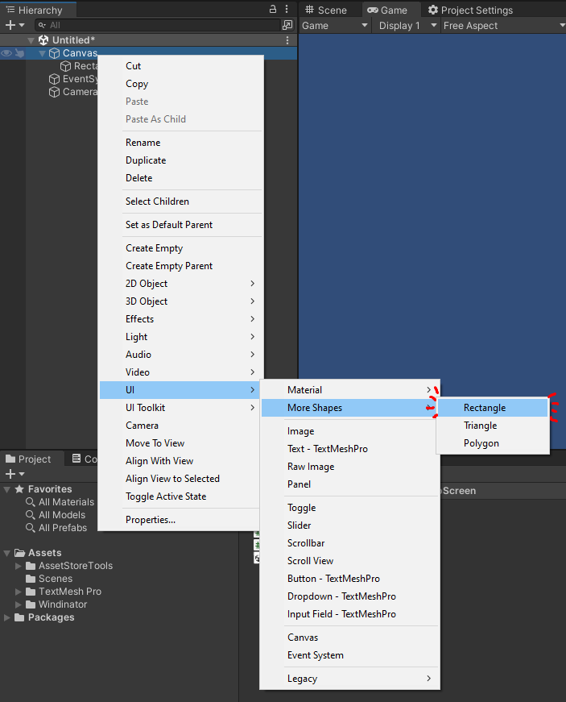Select Rectangle from More Shapes submenu
566x702 pixels.
click(x=485, y=408)
